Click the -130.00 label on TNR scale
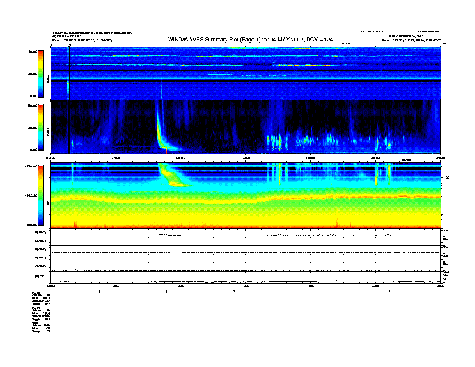Viewport: 475px width, 367px height. (x=31, y=166)
